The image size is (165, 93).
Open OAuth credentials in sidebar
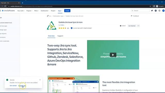[5, 41]
